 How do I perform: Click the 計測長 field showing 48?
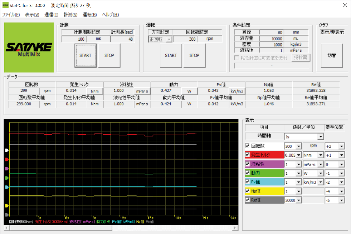click(122, 39)
